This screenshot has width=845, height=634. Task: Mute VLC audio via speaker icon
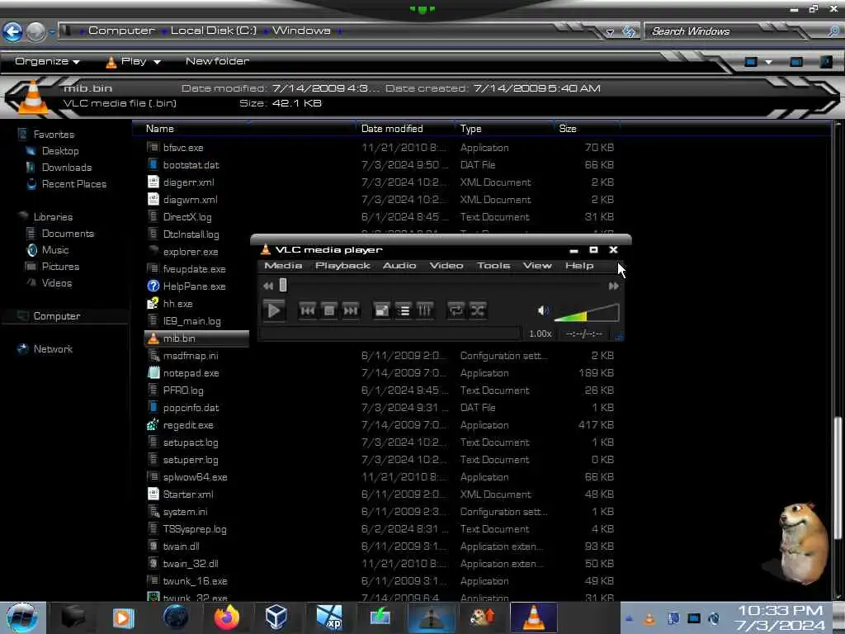pos(543,310)
